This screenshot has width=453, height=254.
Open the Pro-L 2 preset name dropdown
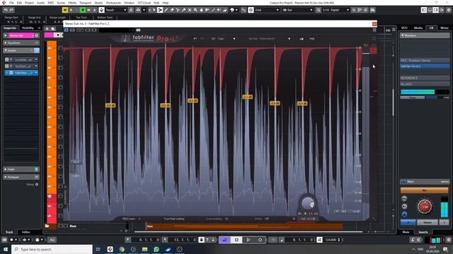(261, 39)
